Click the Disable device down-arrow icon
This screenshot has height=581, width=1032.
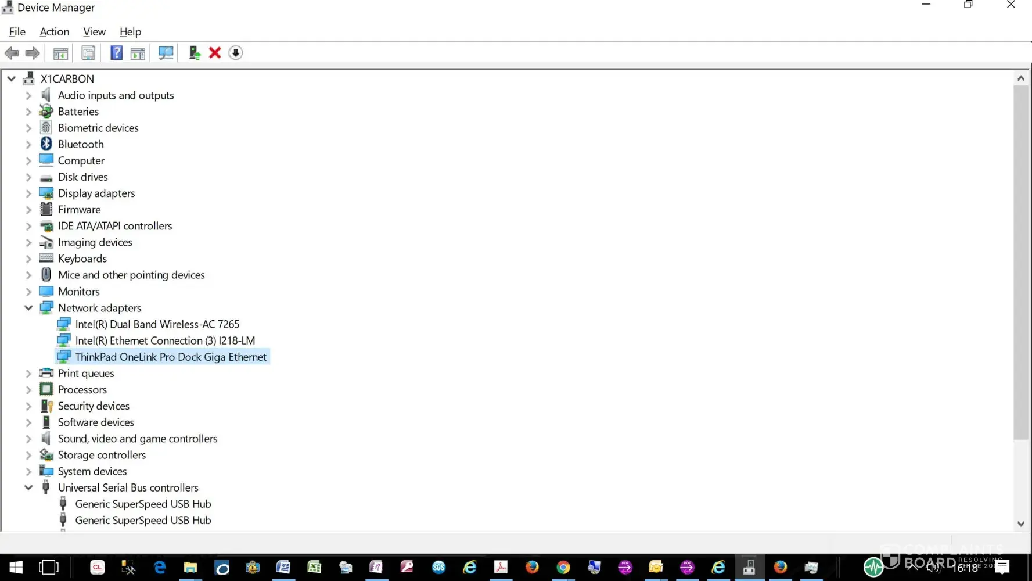pos(235,53)
